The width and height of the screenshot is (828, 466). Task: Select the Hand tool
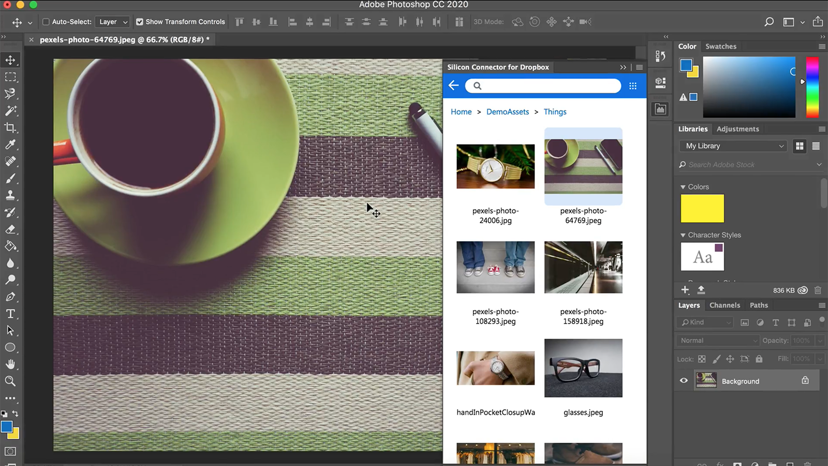pos(10,364)
